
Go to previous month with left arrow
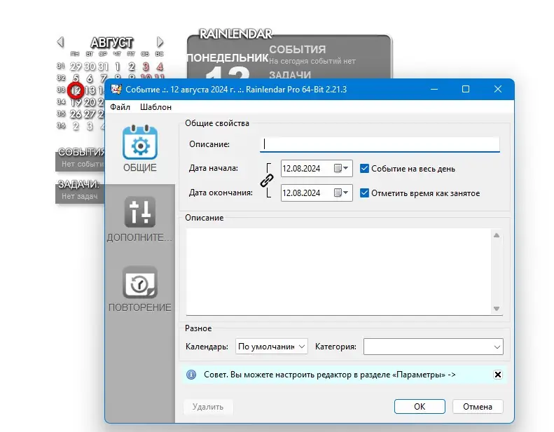point(60,42)
